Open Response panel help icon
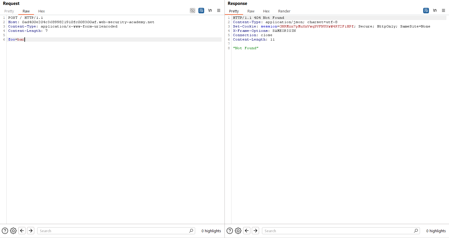The width and height of the screenshot is (449, 238). tap(230, 231)
